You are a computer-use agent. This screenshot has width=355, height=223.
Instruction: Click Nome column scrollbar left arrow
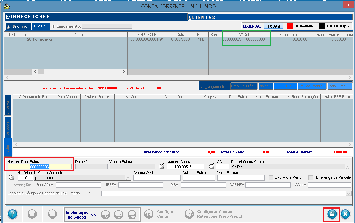point(35,72)
